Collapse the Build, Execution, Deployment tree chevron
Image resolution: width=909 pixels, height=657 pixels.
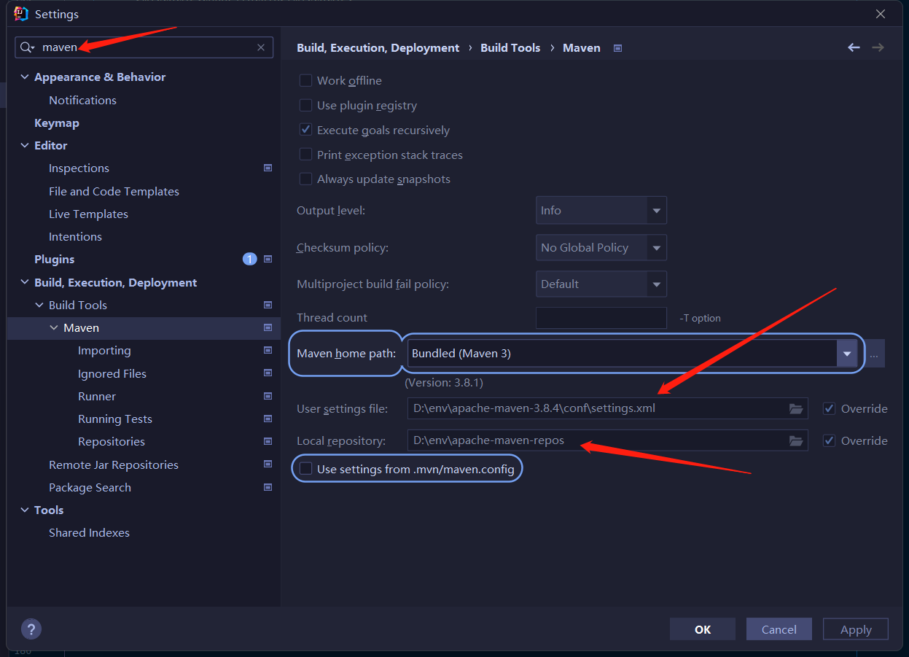pyautogui.click(x=25, y=282)
